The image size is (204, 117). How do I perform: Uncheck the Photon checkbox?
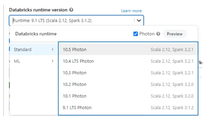(136, 34)
